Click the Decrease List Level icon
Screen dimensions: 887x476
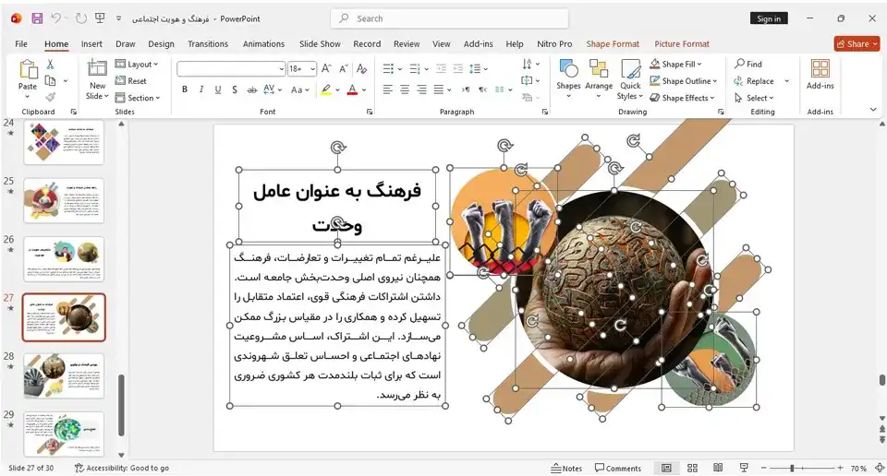442,69
